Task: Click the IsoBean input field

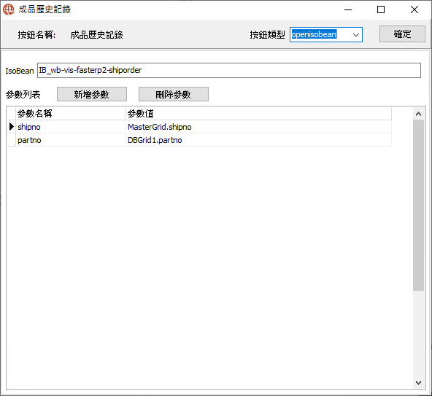Action: click(x=229, y=70)
